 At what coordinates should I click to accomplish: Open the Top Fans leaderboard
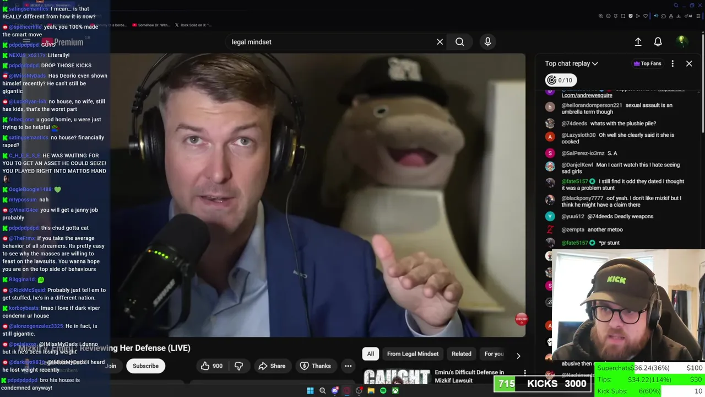coord(647,63)
